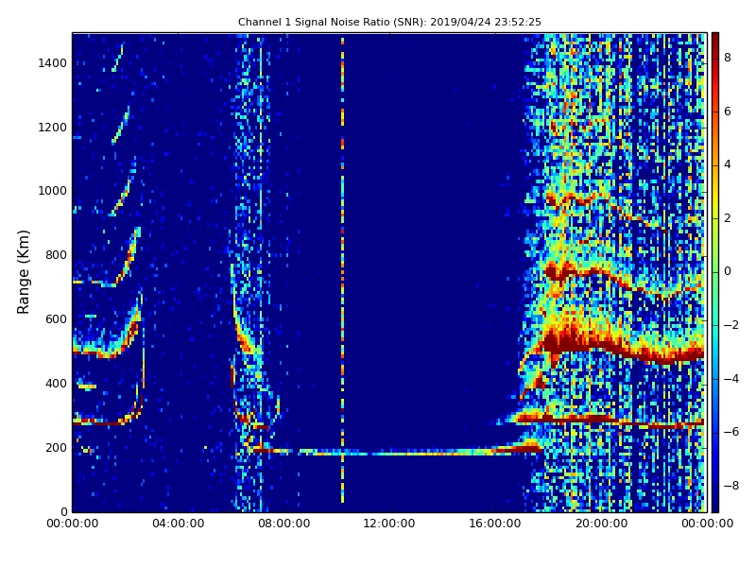
Task: Click the colorbar label −6
Action: pyautogui.click(x=731, y=432)
